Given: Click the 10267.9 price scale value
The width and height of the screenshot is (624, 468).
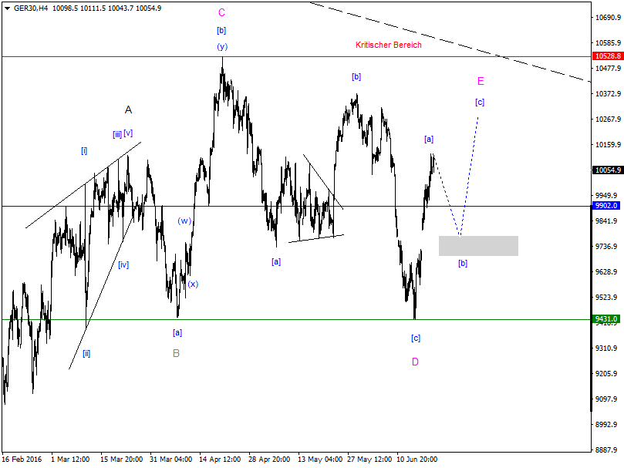Looking at the screenshot, I should 608,120.
